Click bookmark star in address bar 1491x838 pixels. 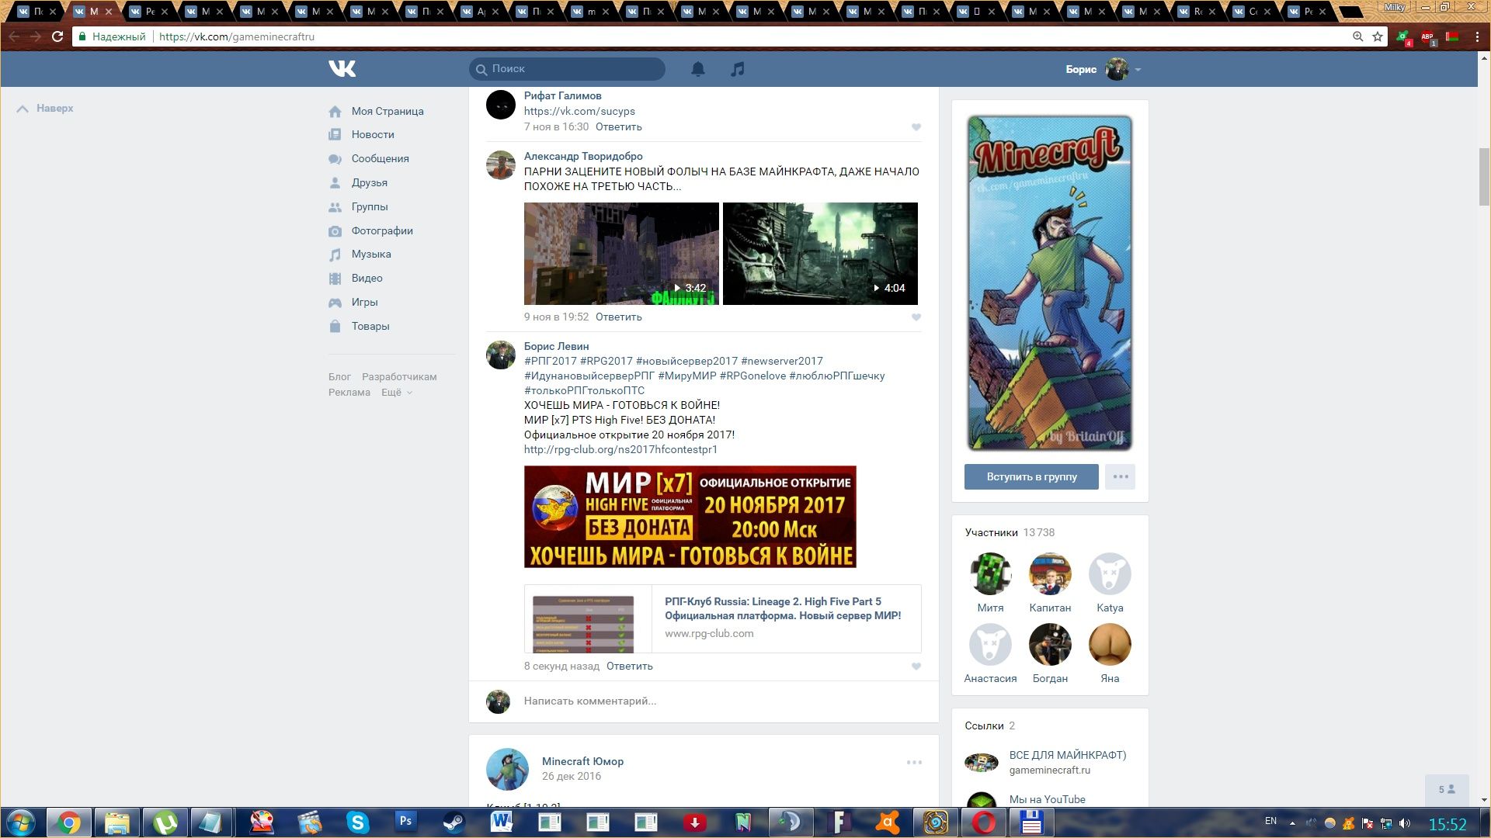click(x=1378, y=36)
